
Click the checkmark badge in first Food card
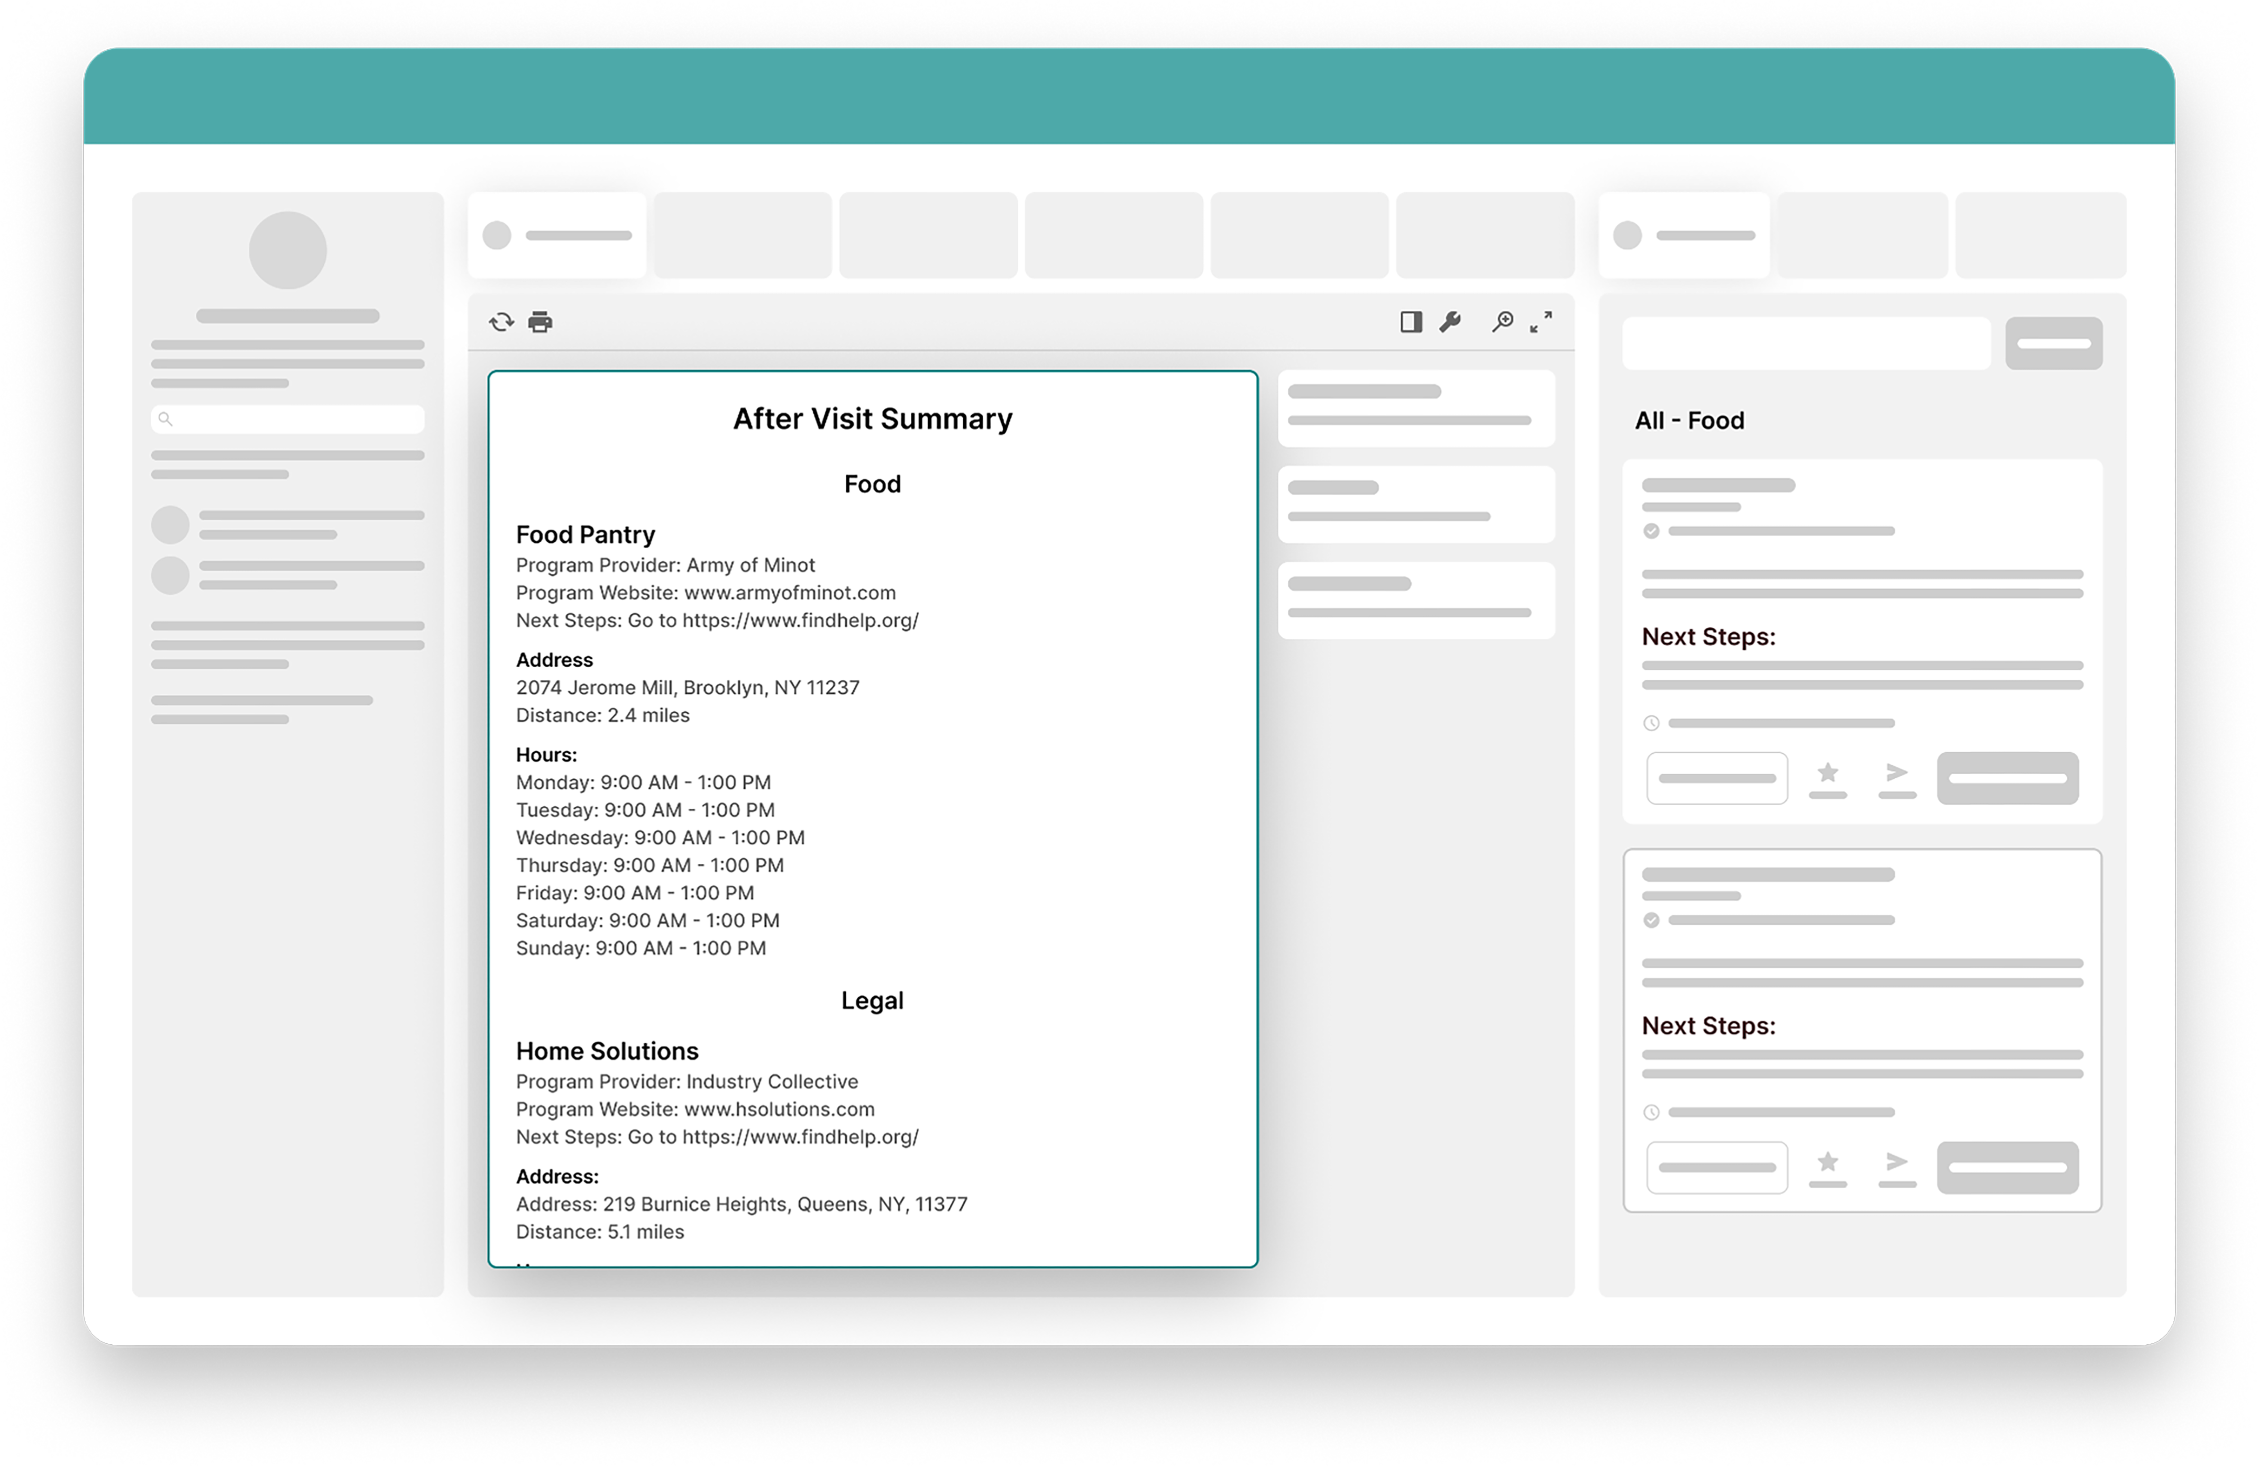pos(1651,532)
